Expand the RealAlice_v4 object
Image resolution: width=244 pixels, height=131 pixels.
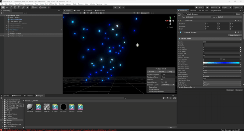coord(6,30)
